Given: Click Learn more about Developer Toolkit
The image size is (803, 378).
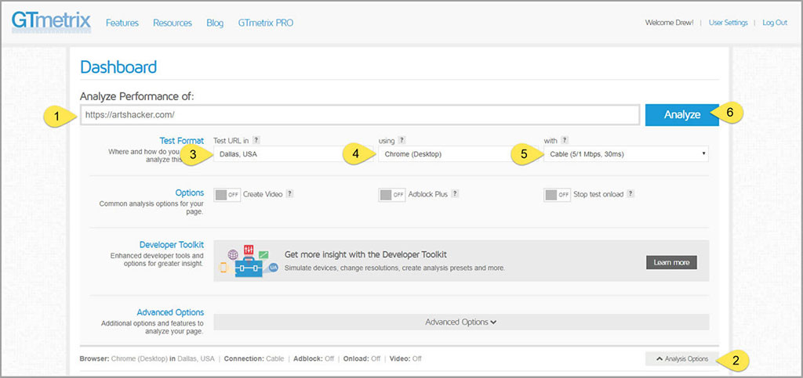Looking at the screenshot, I should click(671, 262).
